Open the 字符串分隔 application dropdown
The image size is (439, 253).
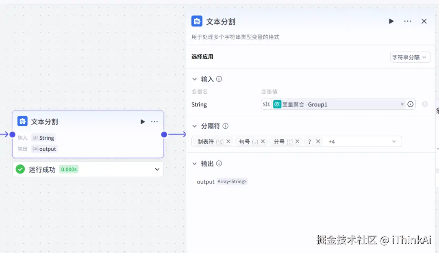coord(410,57)
